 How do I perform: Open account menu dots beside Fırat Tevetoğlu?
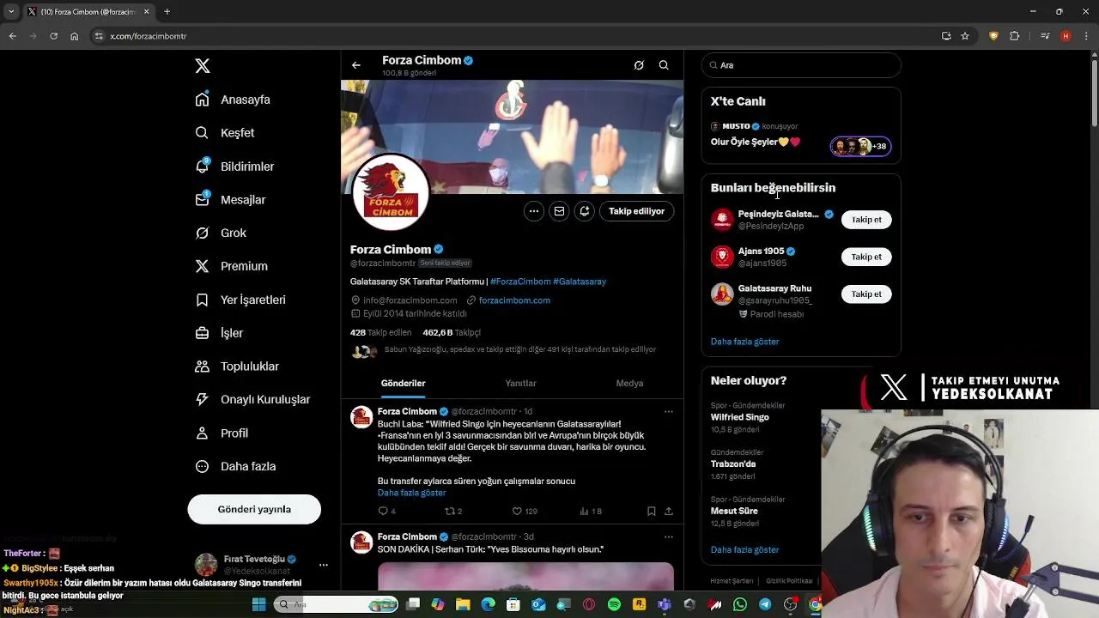324,565
